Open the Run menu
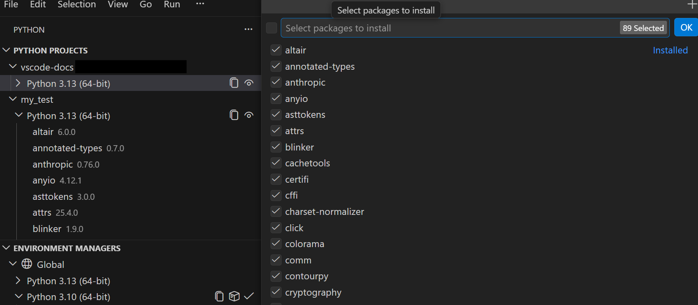698x305 pixels. point(172,4)
